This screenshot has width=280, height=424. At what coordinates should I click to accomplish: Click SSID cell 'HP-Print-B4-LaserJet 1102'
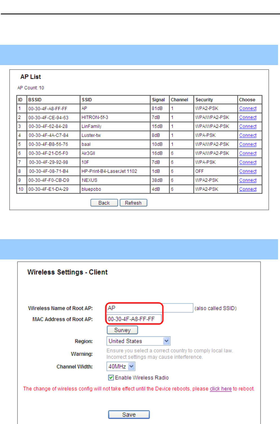click(x=115, y=172)
